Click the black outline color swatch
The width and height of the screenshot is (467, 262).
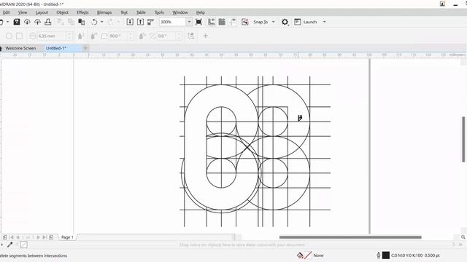(386, 255)
